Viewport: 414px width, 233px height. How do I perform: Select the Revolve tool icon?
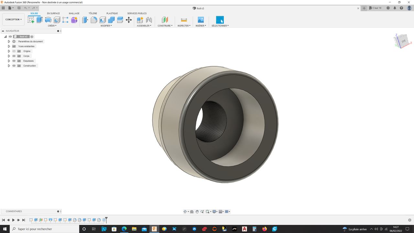(48, 20)
